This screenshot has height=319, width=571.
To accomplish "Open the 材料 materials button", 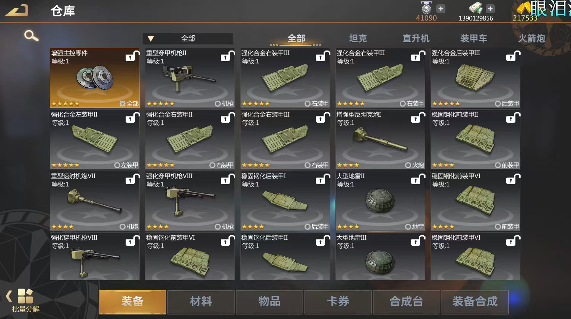I will coord(201,302).
